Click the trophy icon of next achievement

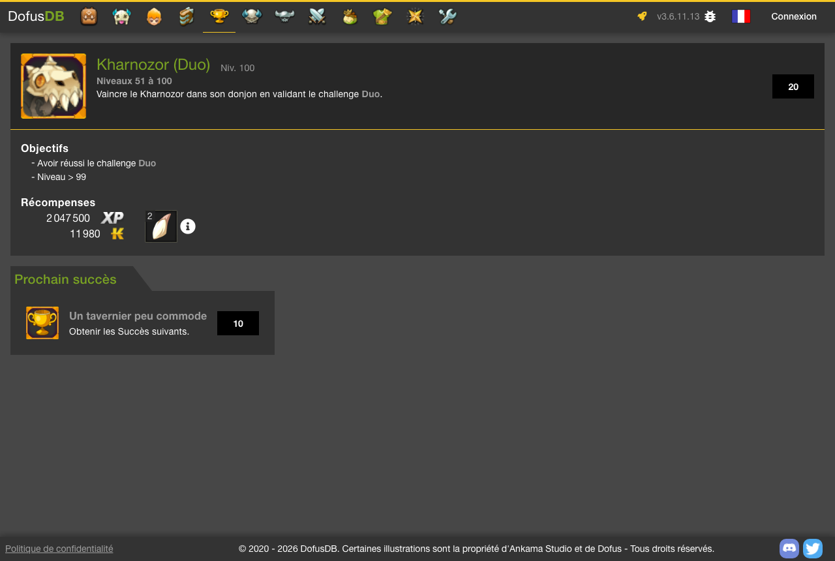point(42,323)
